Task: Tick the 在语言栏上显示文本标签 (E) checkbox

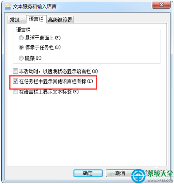Action: (x=15, y=92)
